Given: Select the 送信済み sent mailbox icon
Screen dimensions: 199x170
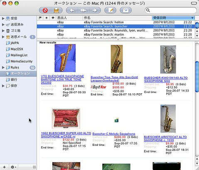Looking at the screenshot, I should point(8,25).
